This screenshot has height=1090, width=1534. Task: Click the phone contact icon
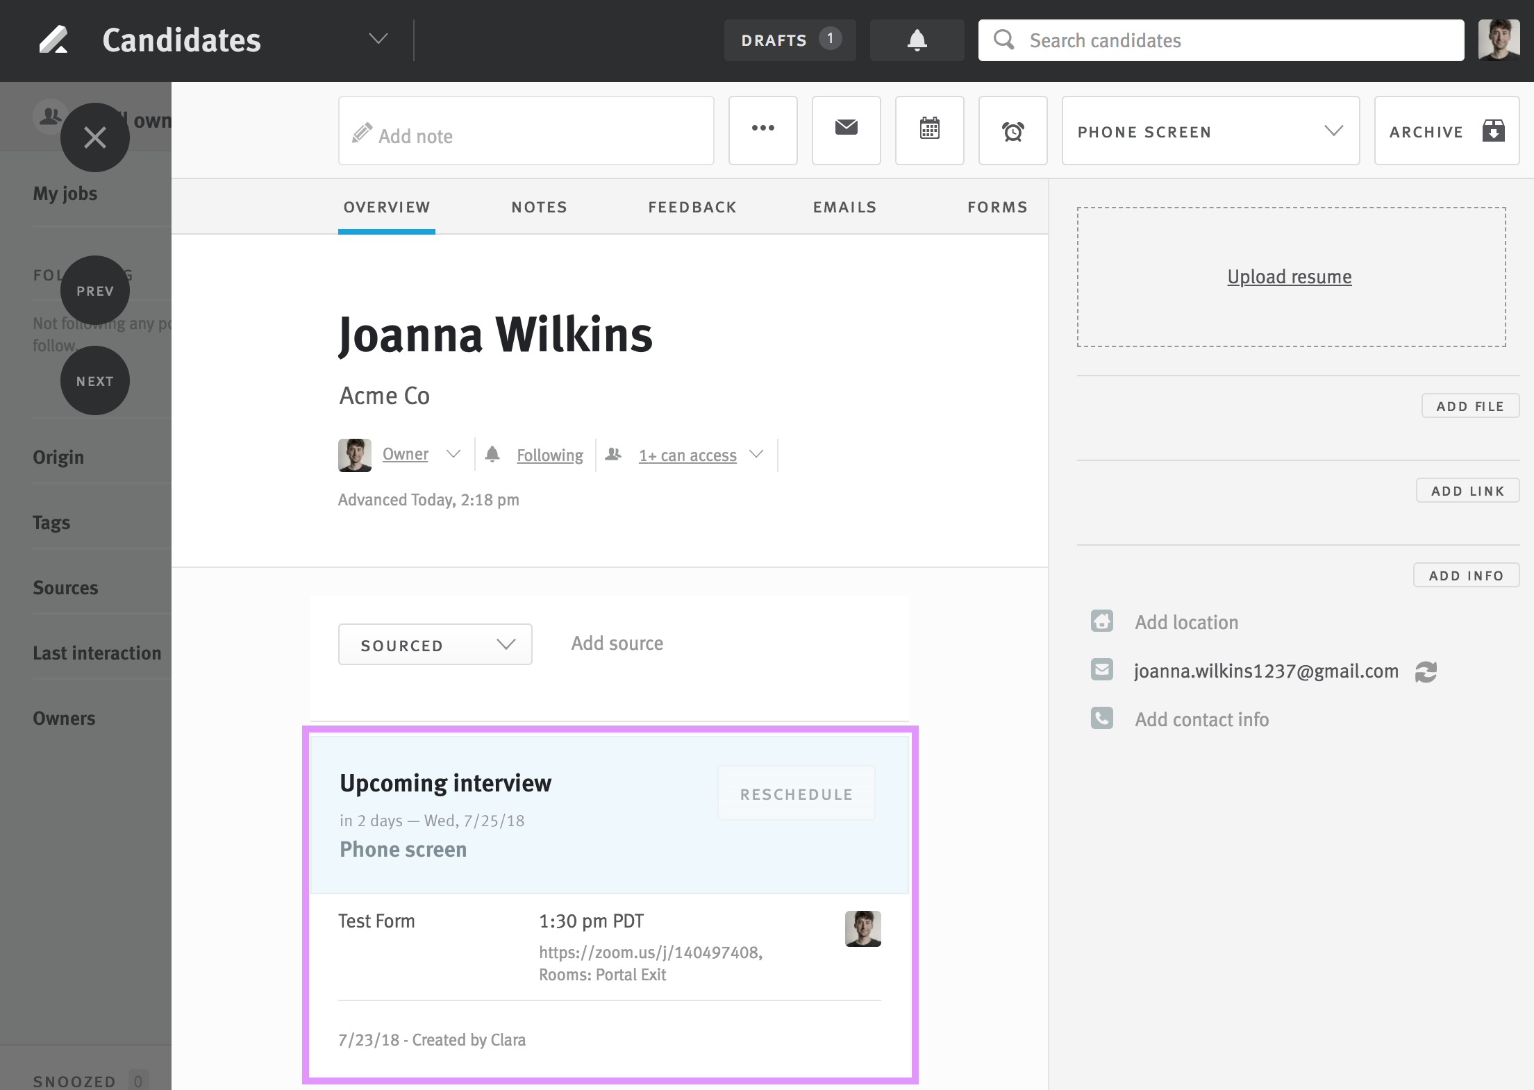pyautogui.click(x=1101, y=718)
